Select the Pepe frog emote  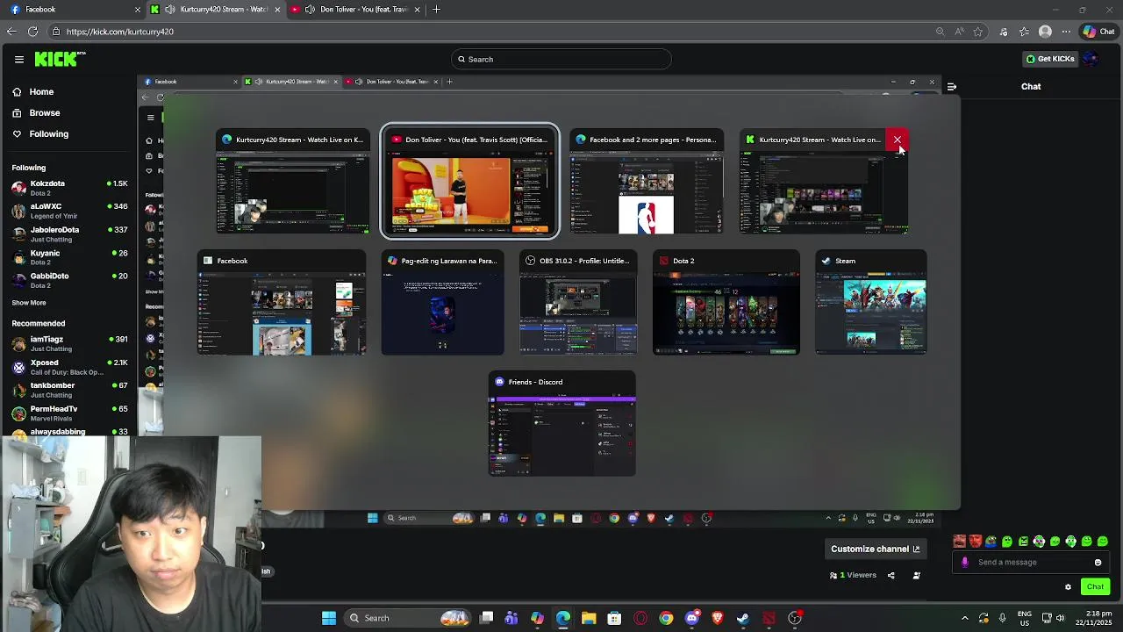pyautogui.click(x=991, y=542)
